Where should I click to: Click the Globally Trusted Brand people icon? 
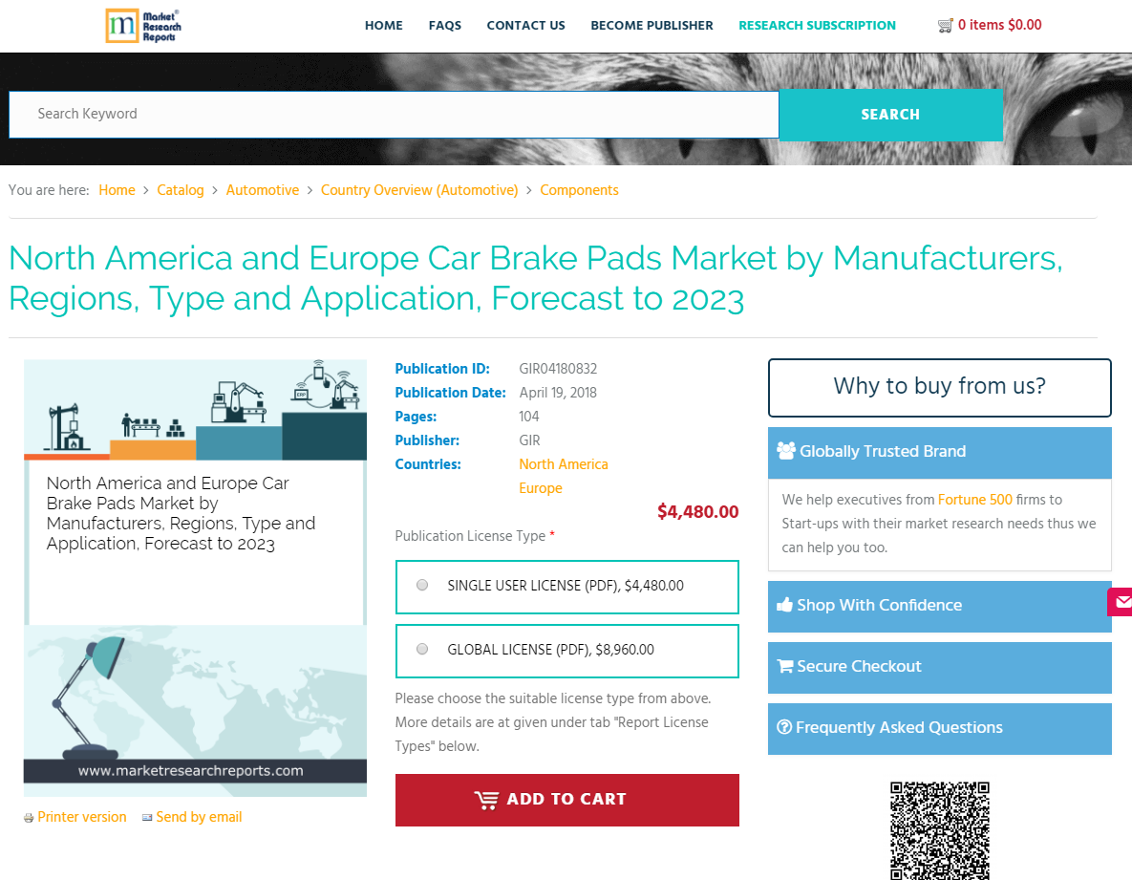(x=787, y=450)
